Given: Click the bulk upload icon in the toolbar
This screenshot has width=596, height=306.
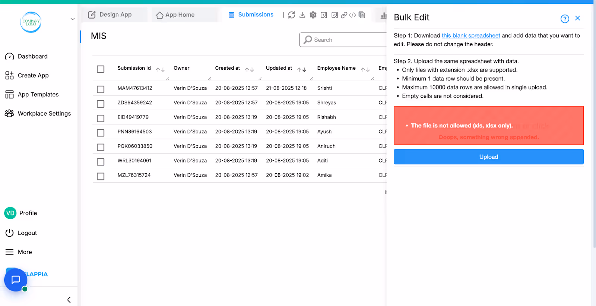Looking at the screenshot, I should (324, 15).
